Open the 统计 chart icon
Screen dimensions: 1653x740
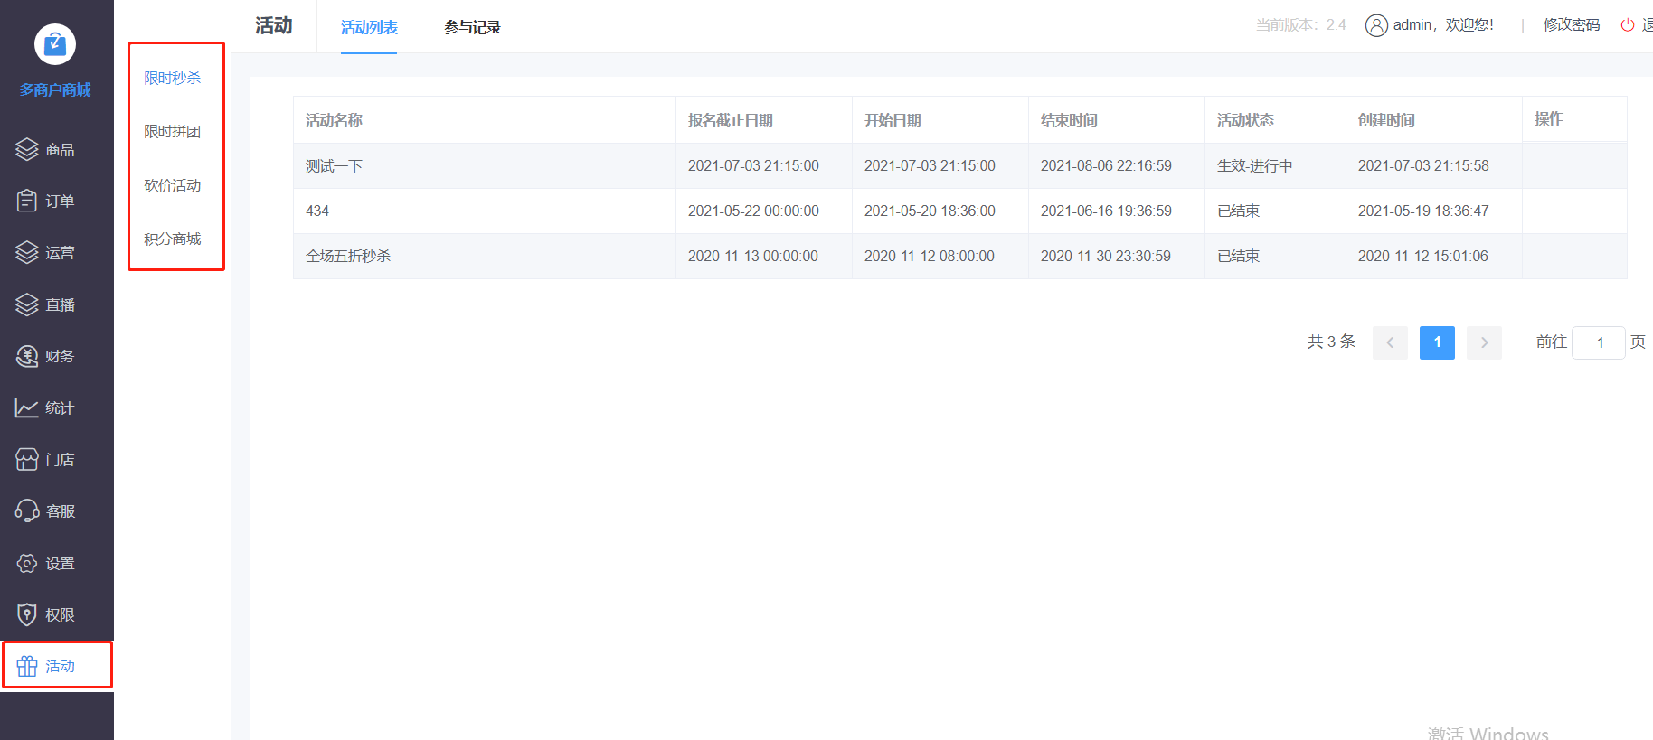27,407
